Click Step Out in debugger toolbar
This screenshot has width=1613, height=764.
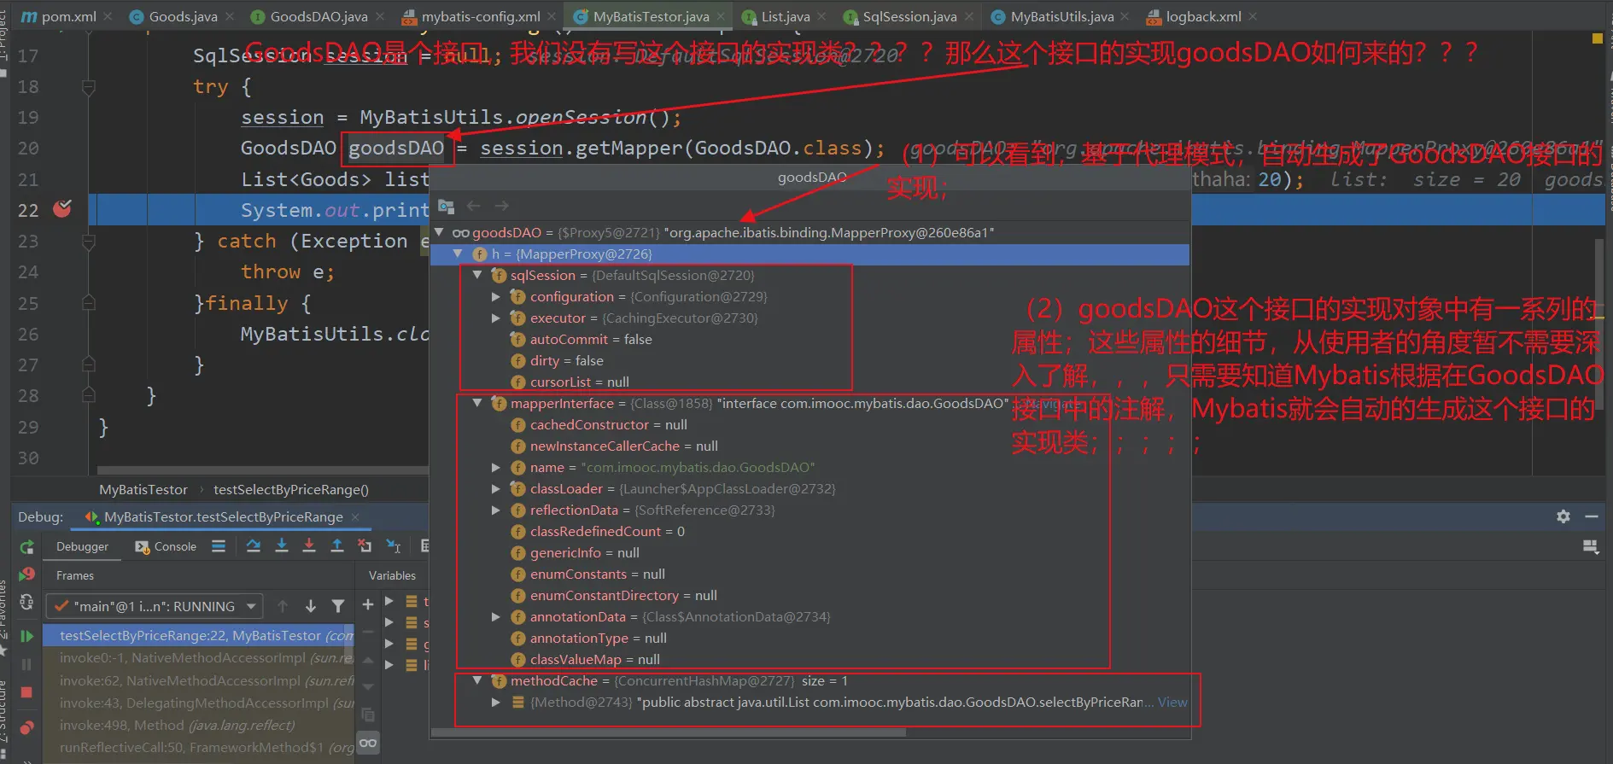click(337, 546)
